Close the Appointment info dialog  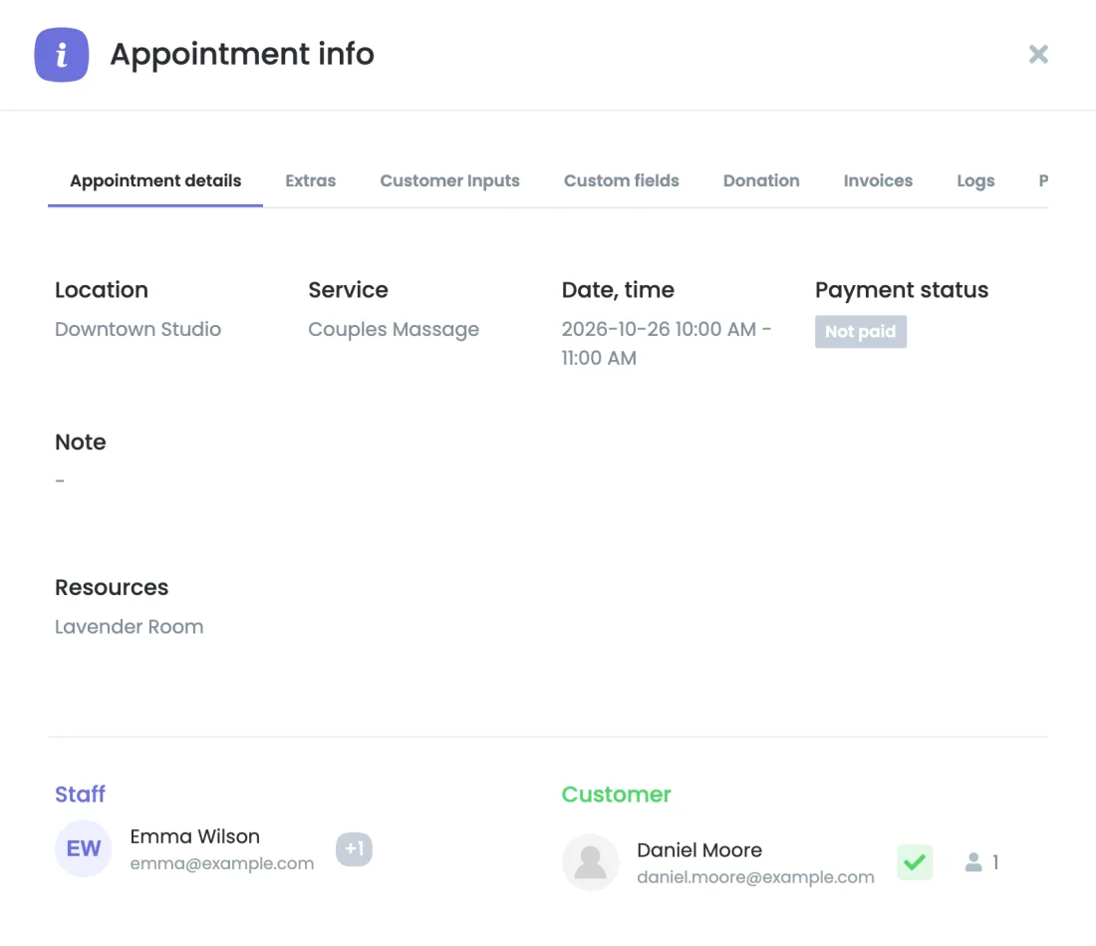click(1038, 54)
